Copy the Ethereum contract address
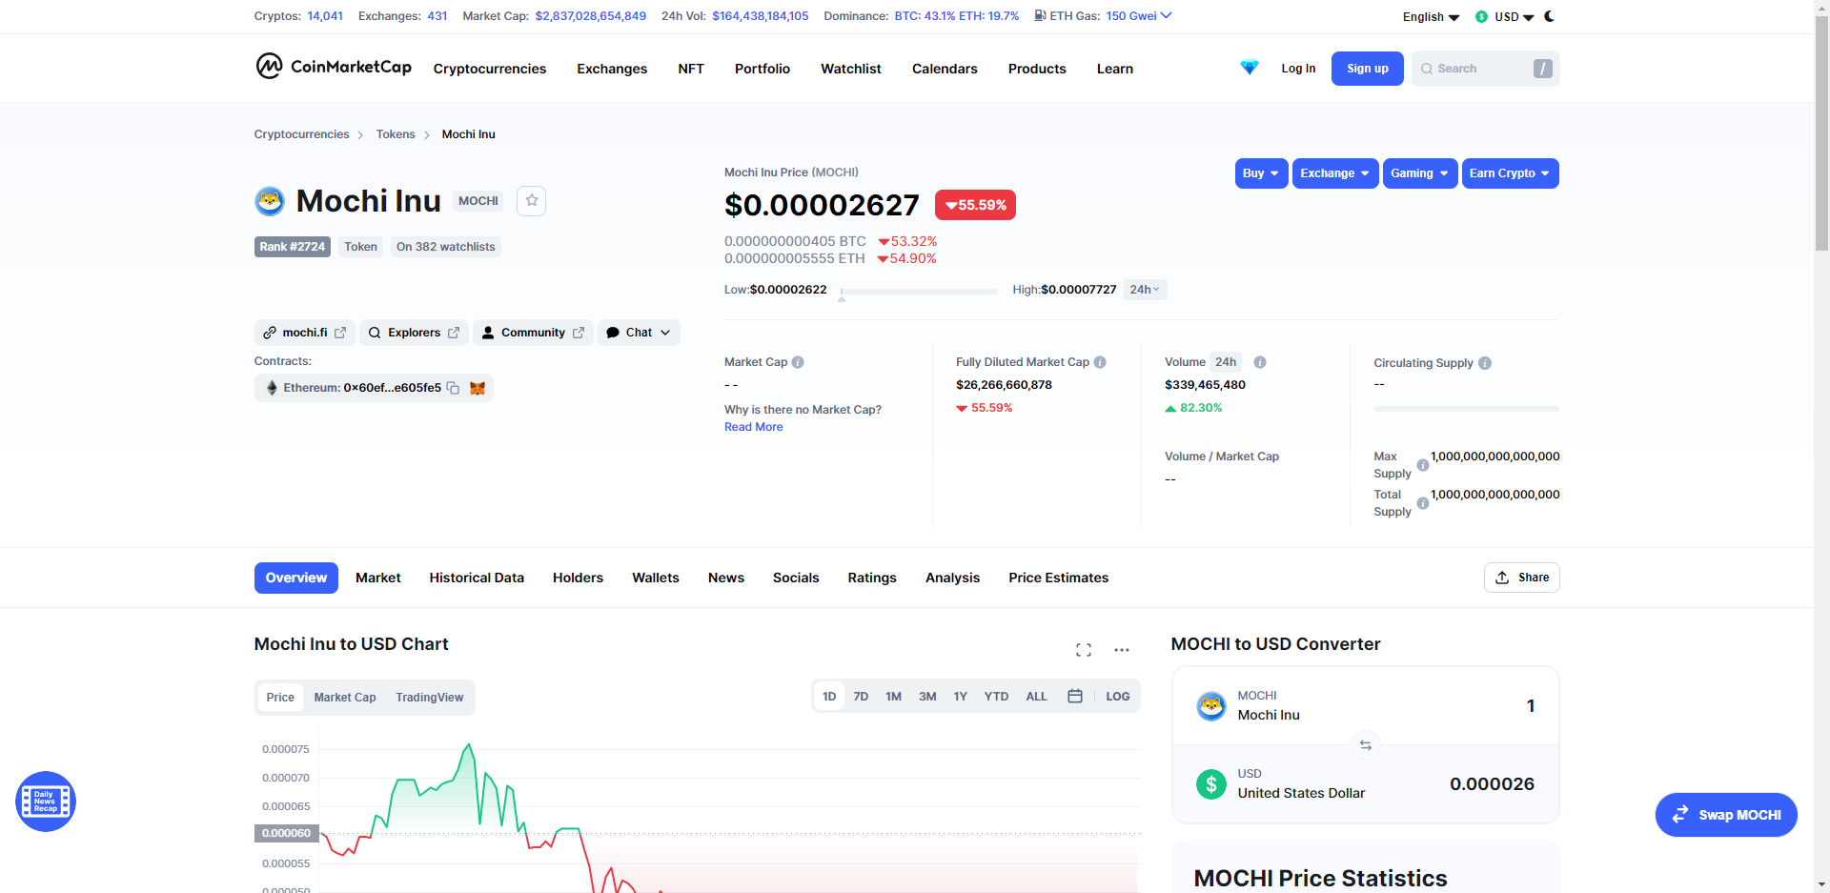Viewport: 1830px width, 893px height. point(454,388)
